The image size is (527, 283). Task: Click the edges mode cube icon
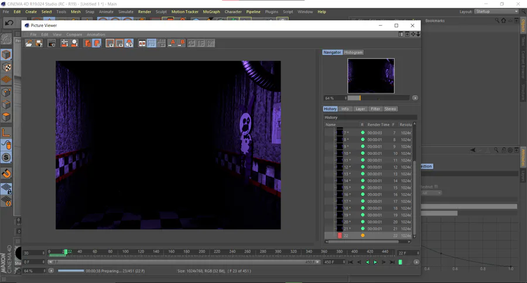6,105
